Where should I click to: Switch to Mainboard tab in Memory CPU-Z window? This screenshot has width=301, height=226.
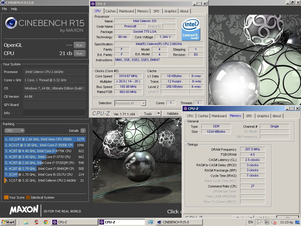(219, 116)
